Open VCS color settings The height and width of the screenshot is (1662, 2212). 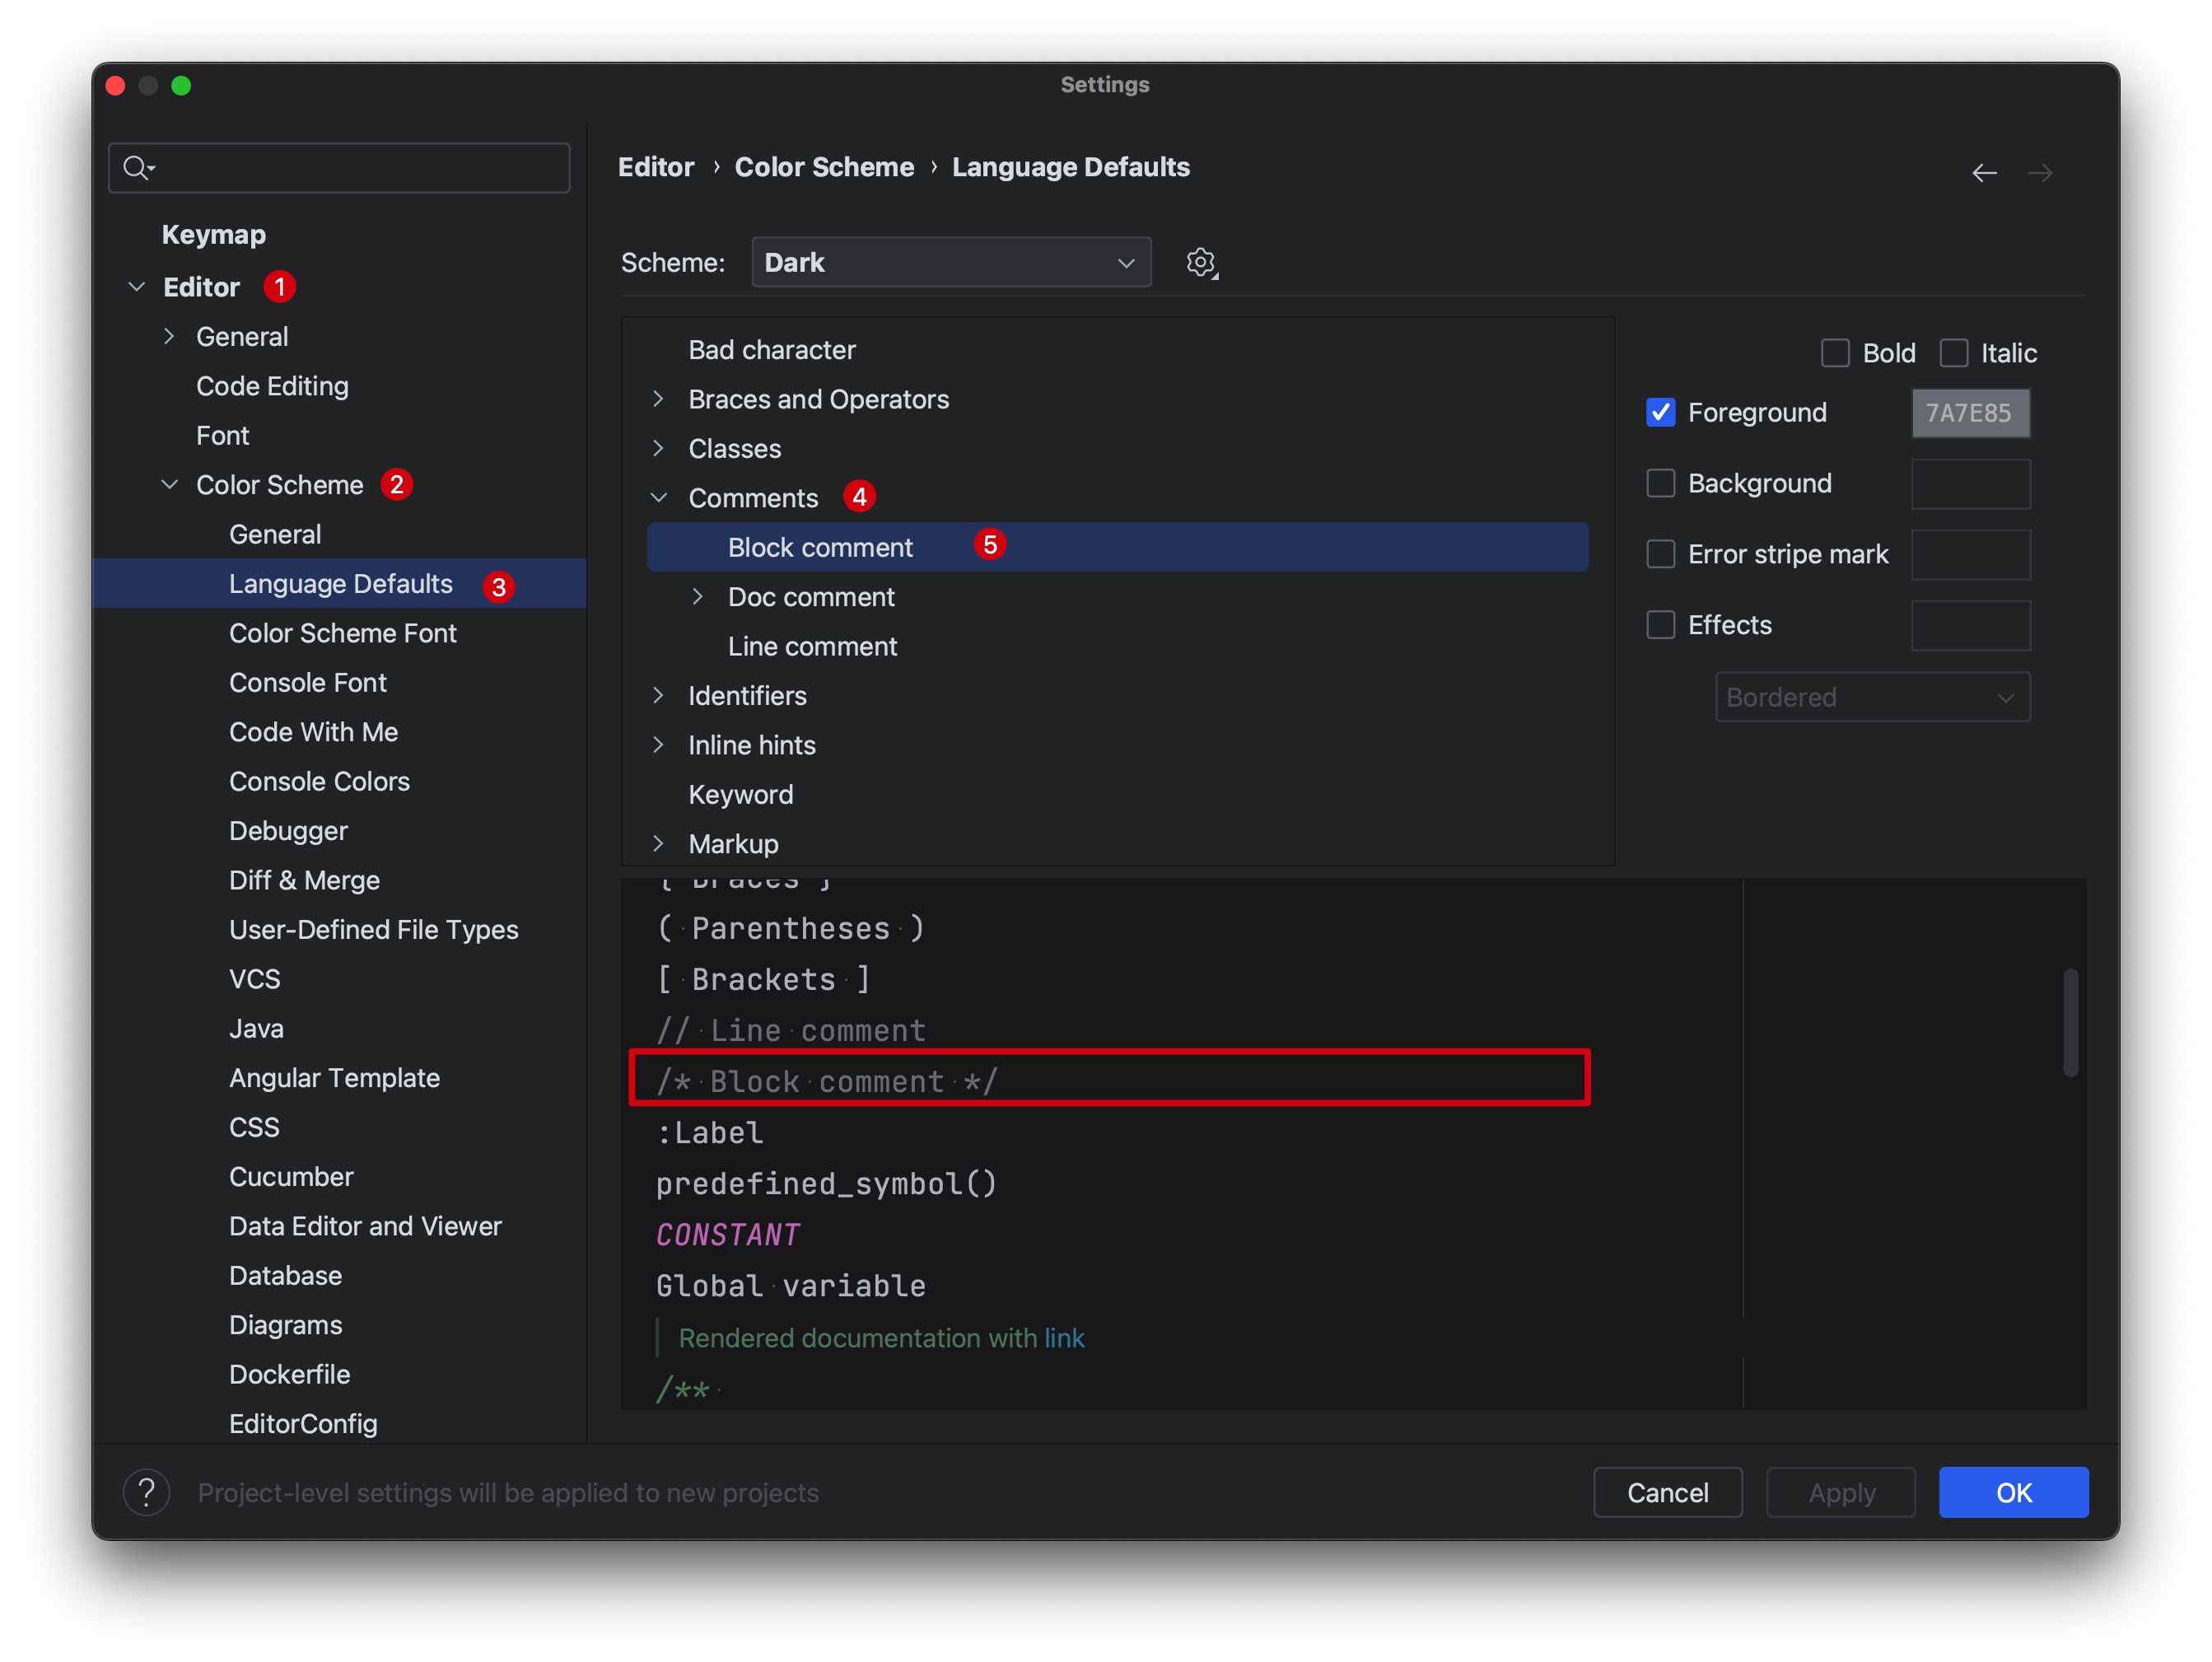click(x=254, y=979)
